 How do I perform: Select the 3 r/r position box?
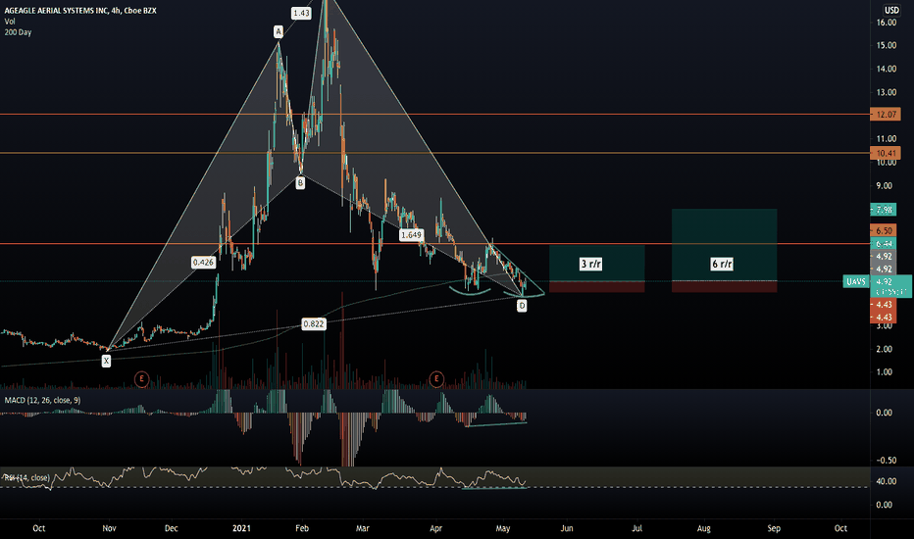(597, 269)
